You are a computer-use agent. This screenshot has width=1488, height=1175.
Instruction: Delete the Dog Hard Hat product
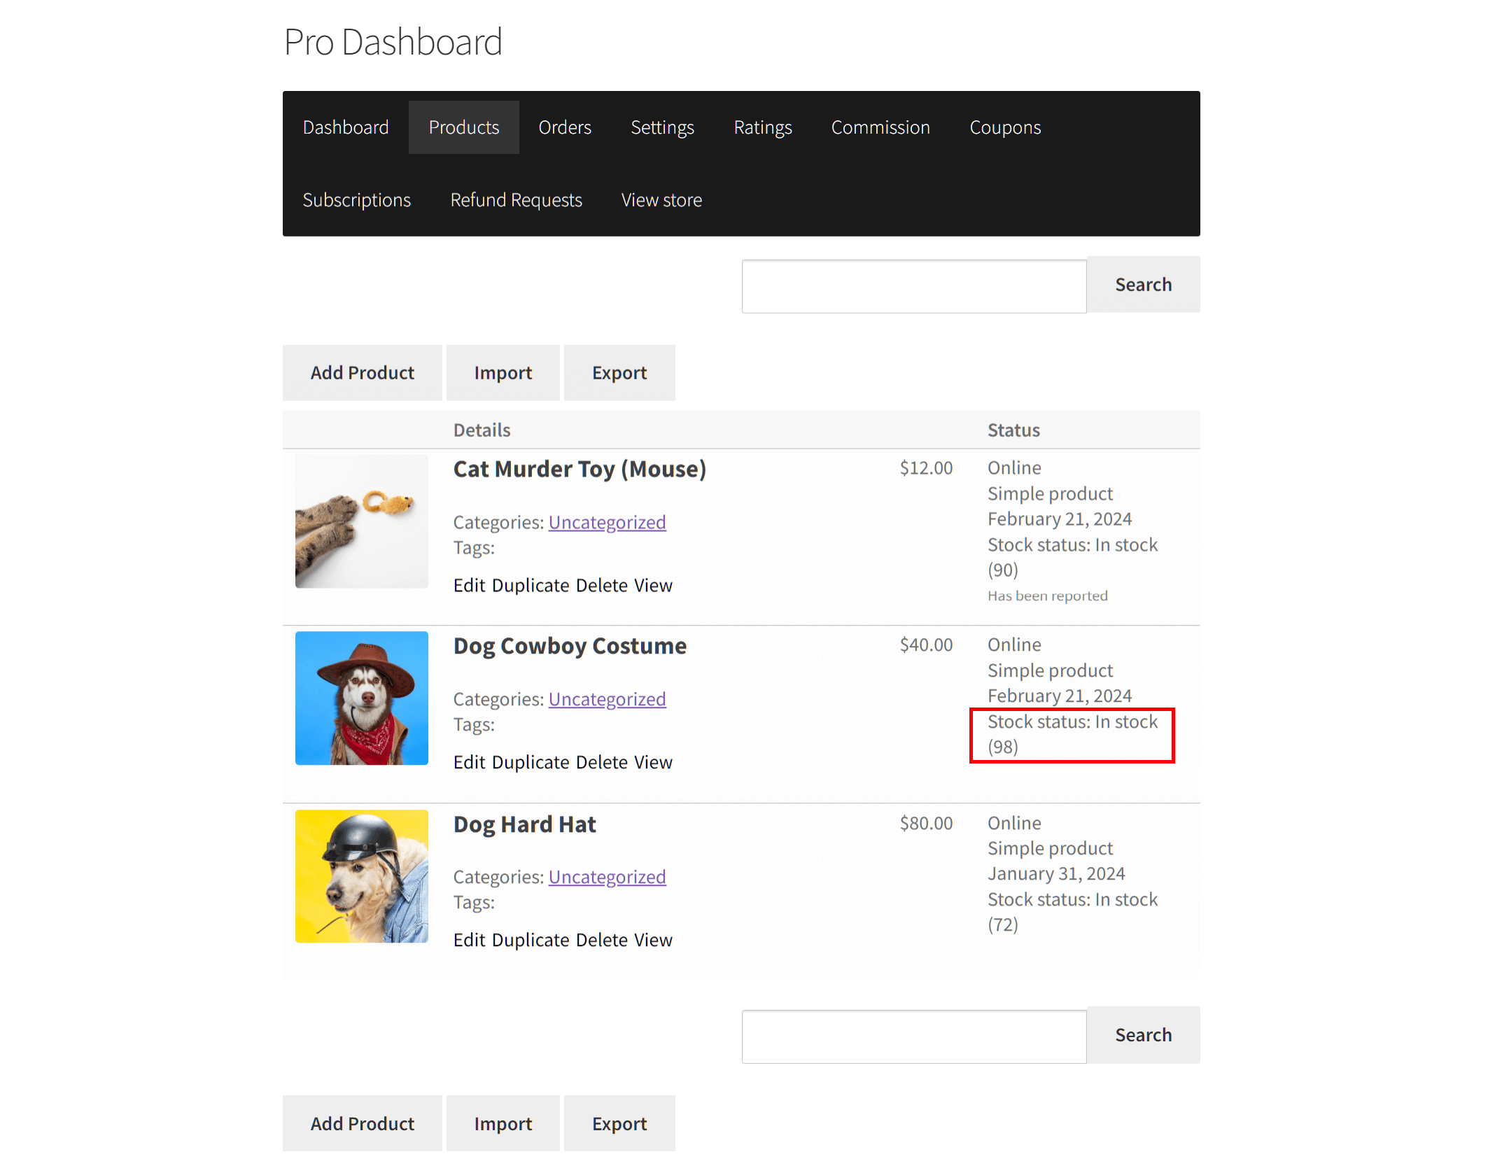tap(602, 940)
